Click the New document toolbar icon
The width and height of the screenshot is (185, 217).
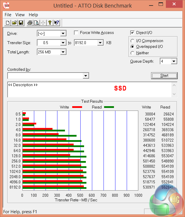8,23
